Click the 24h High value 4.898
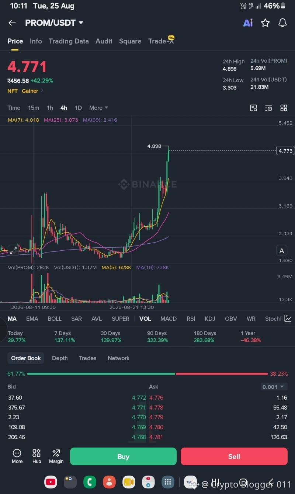Viewport: 295px width, 494px height. (x=230, y=69)
